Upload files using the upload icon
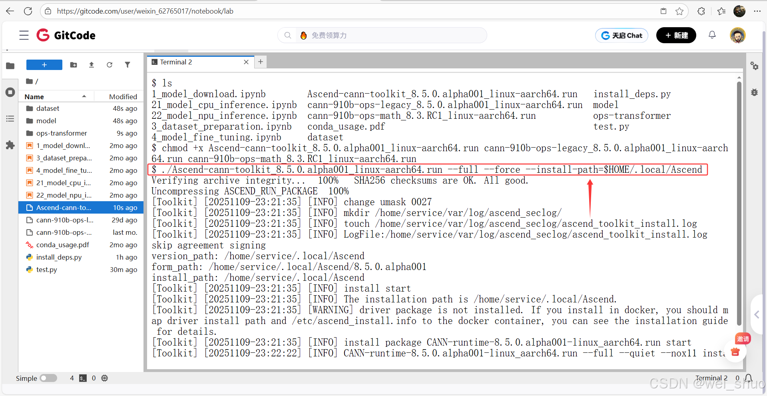767x396 pixels. point(91,64)
